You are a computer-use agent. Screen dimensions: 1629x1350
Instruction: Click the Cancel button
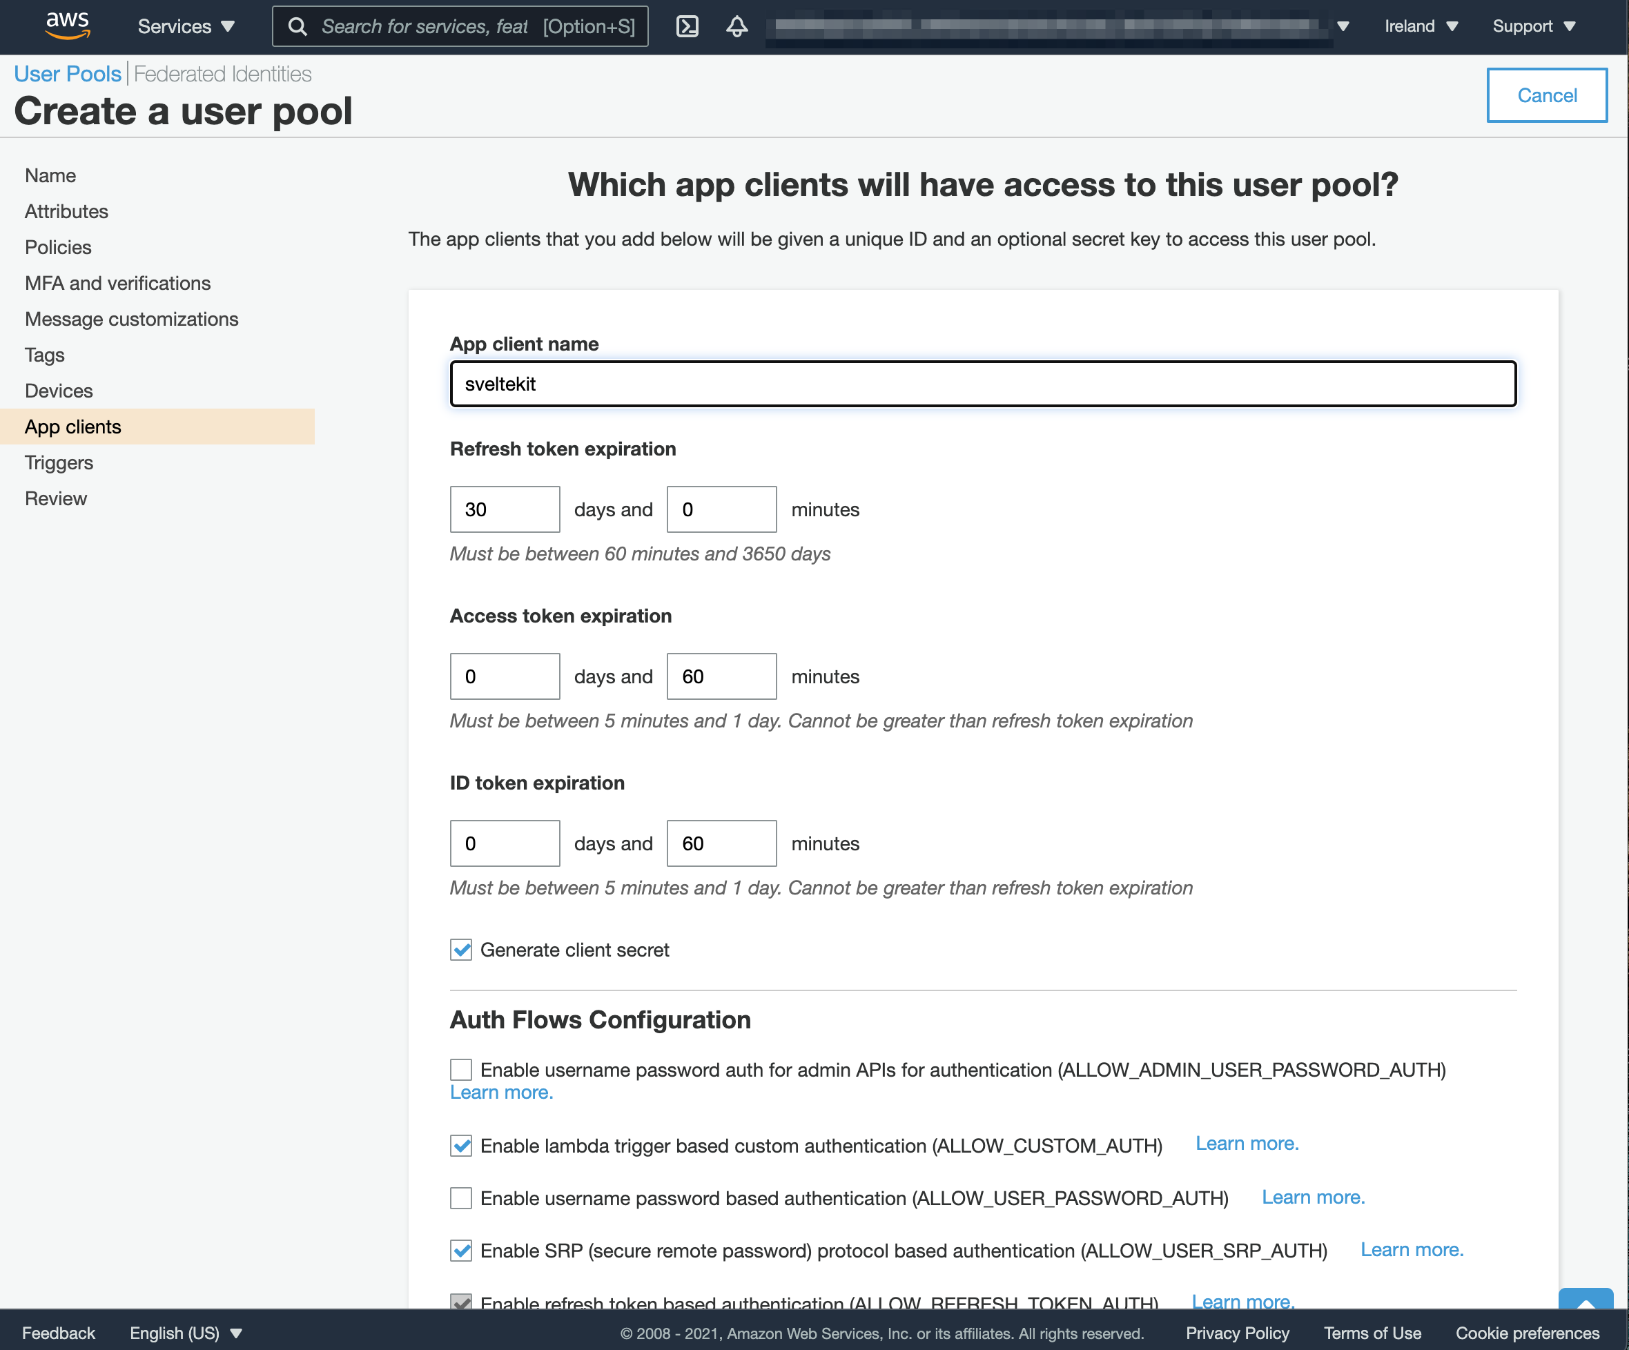1546,95
